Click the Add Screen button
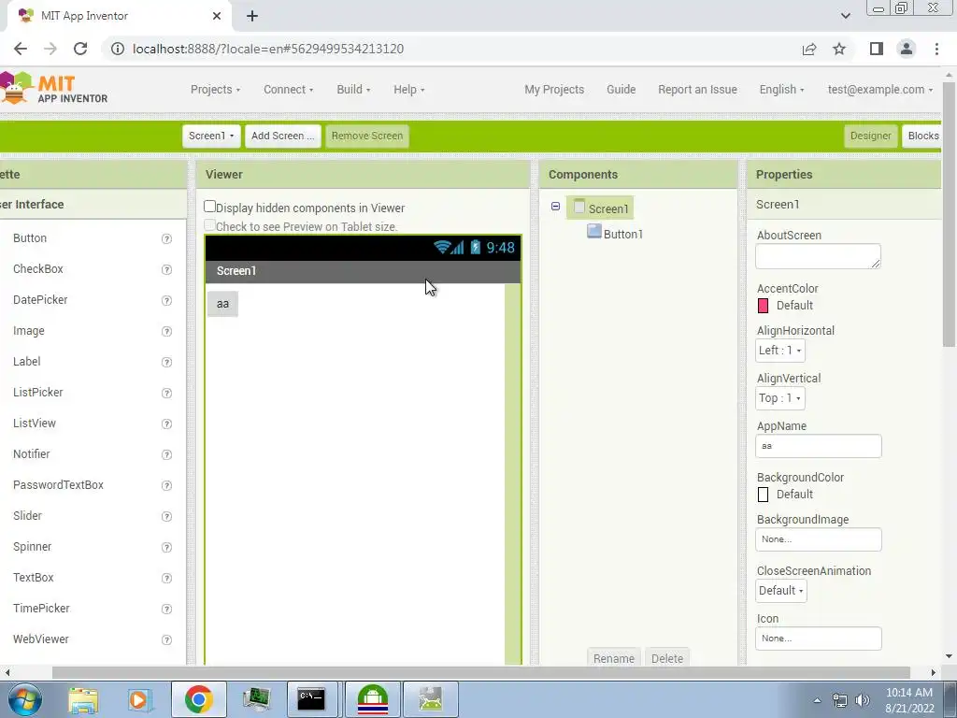 click(x=282, y=136)
